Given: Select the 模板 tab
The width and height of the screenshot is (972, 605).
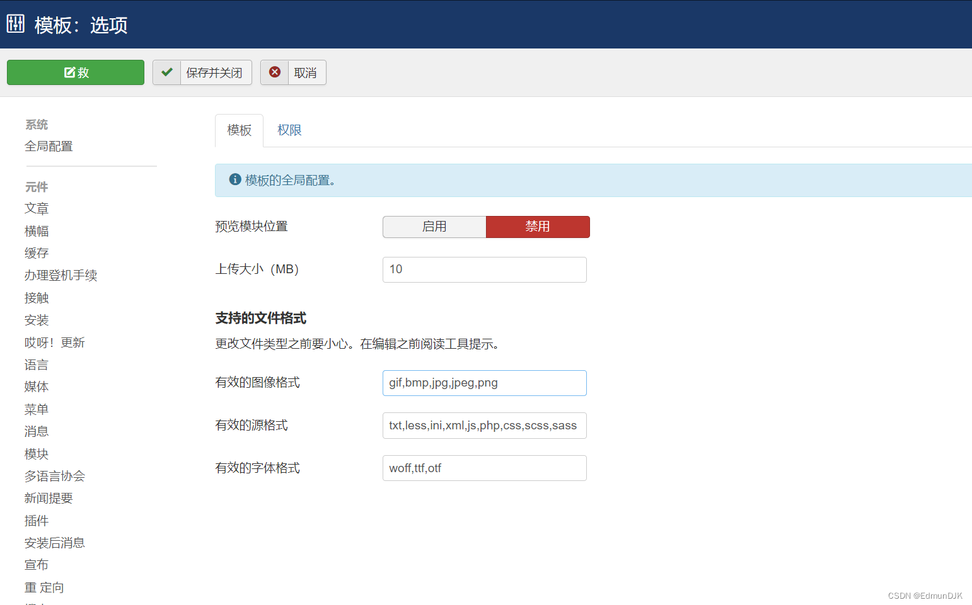Looking at the screenshot, I should click(239, 130).
